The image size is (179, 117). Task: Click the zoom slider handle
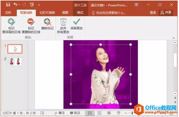(x=132, y=113)
